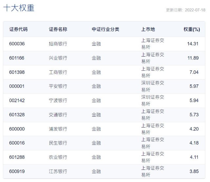Click stock code 601398
Screen dimensions: 210x182
(17, 72)
